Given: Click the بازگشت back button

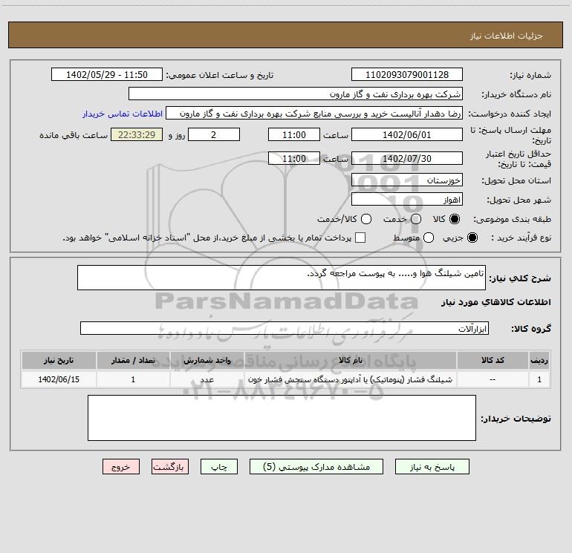Looking at the screenshot, I should [170, 467].
